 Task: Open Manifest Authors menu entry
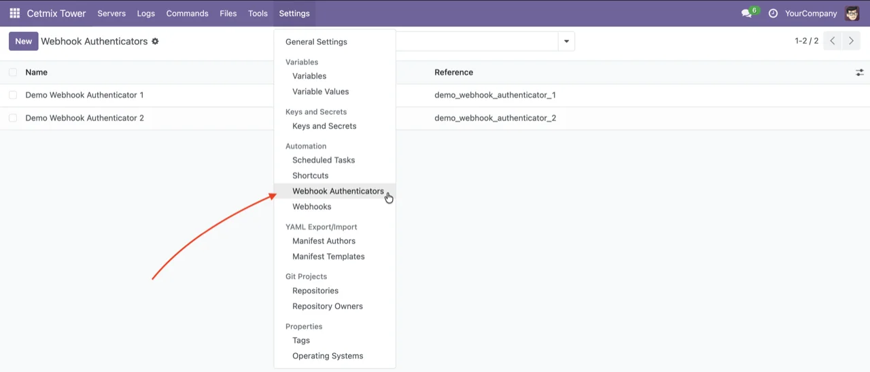click(x=334, y=241)
